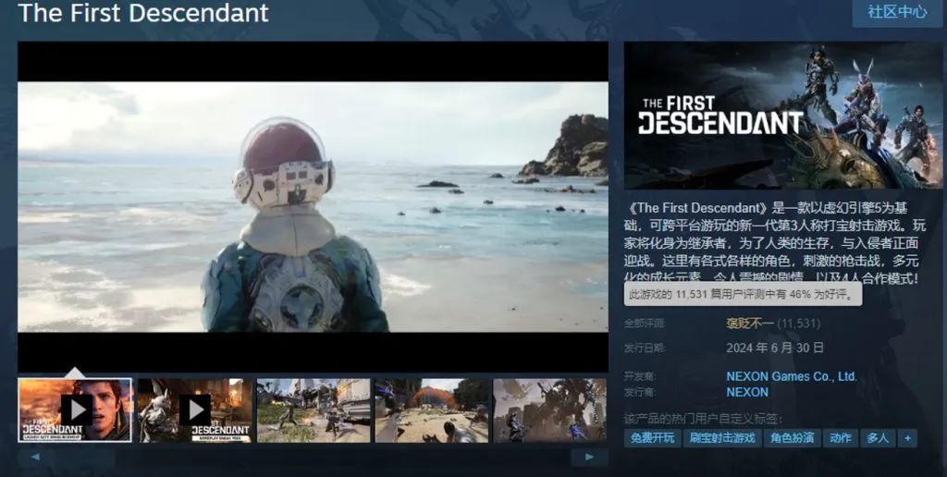This screenshot has height=477, width=947.
Task: Click the 发行商 label
Action: point(640,393)
